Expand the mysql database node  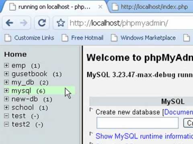(x=6, y=91)
